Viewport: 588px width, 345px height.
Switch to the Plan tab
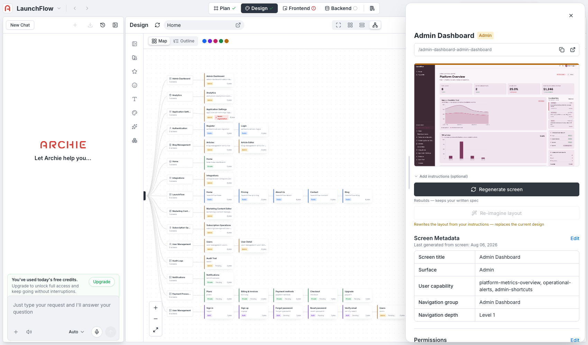point(224,8)
